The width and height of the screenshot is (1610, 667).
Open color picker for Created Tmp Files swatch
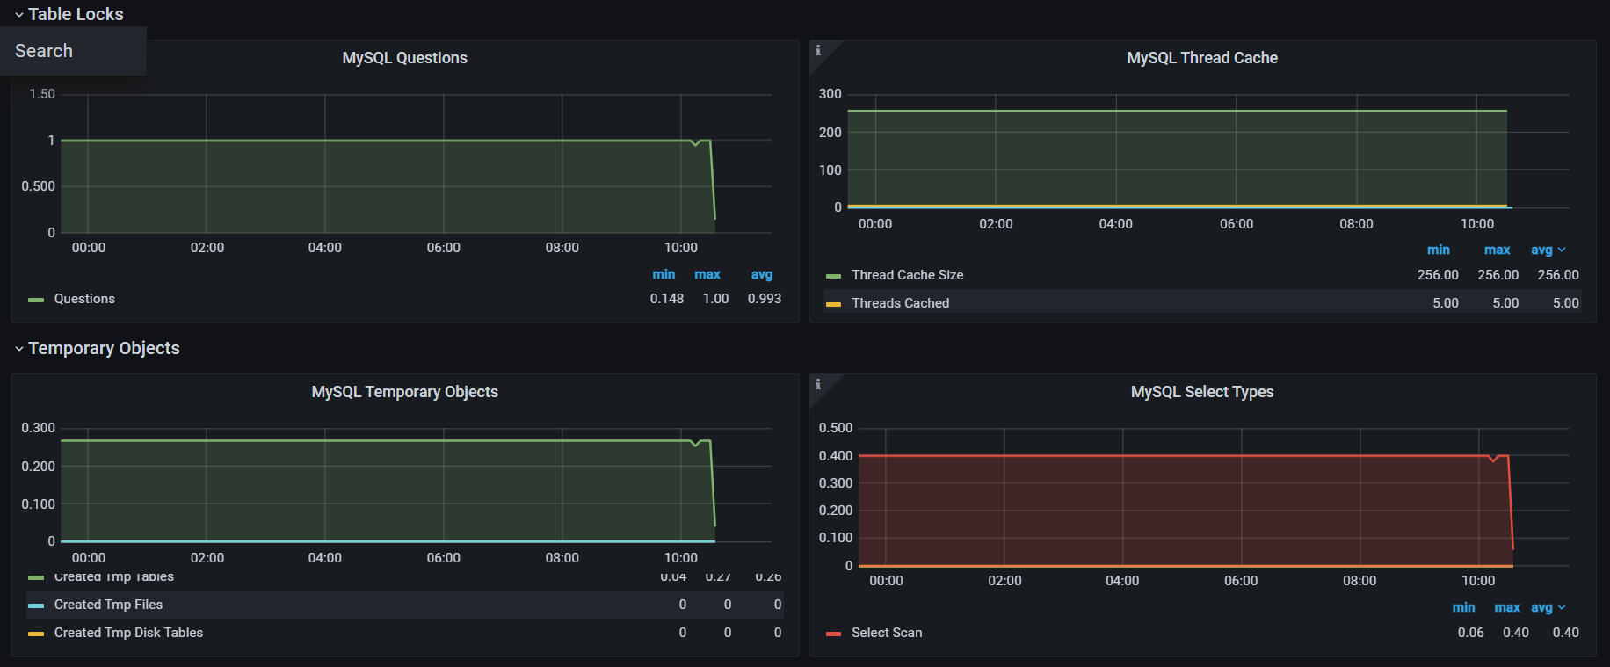pos(36,605)
